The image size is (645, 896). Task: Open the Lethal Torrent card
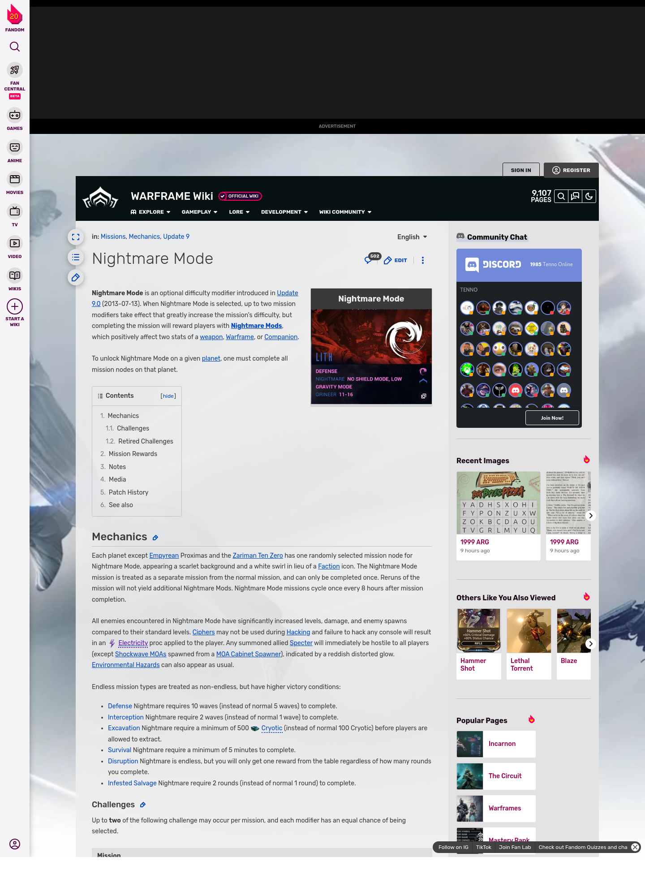coord(529,644)
